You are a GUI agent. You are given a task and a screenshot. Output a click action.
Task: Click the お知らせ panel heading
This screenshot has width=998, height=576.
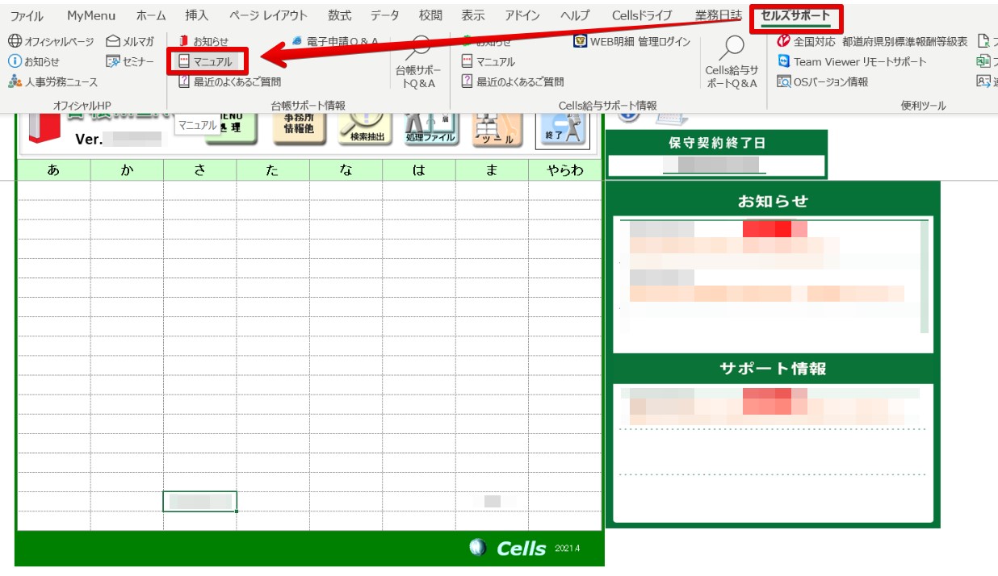point(773,202)
